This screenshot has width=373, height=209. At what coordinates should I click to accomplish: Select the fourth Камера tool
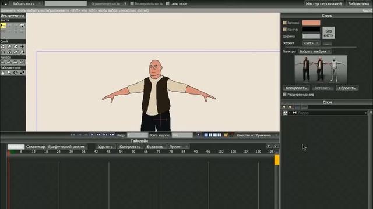click(x=22, y=62)
